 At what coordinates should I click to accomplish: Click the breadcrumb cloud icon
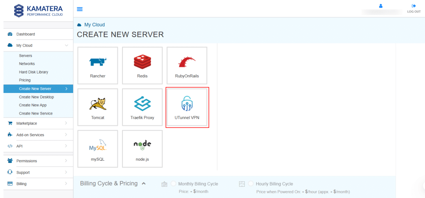(x=79, y=25)
